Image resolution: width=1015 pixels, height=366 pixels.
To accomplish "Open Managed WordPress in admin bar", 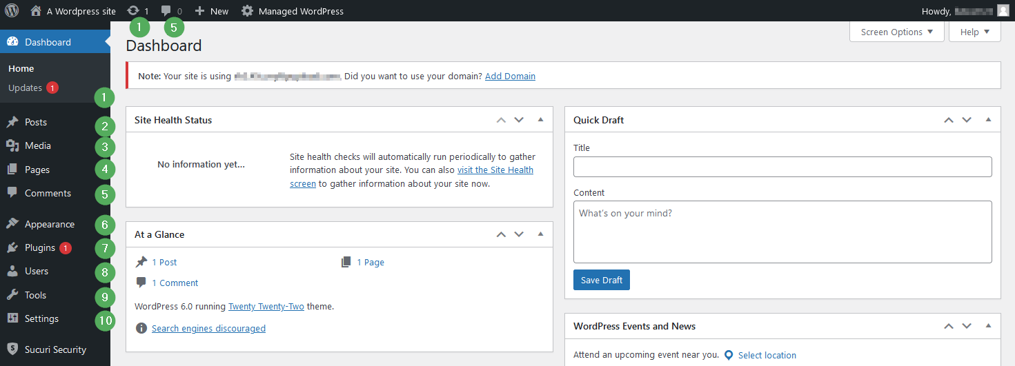I will pos(301,11).
